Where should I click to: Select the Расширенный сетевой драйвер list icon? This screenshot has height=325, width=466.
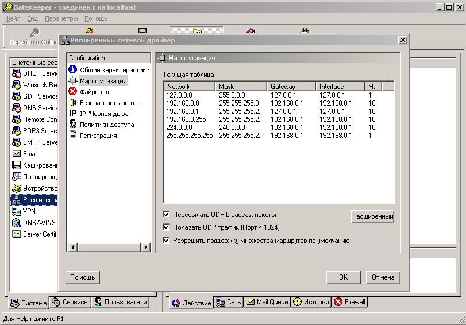point(16,200)
